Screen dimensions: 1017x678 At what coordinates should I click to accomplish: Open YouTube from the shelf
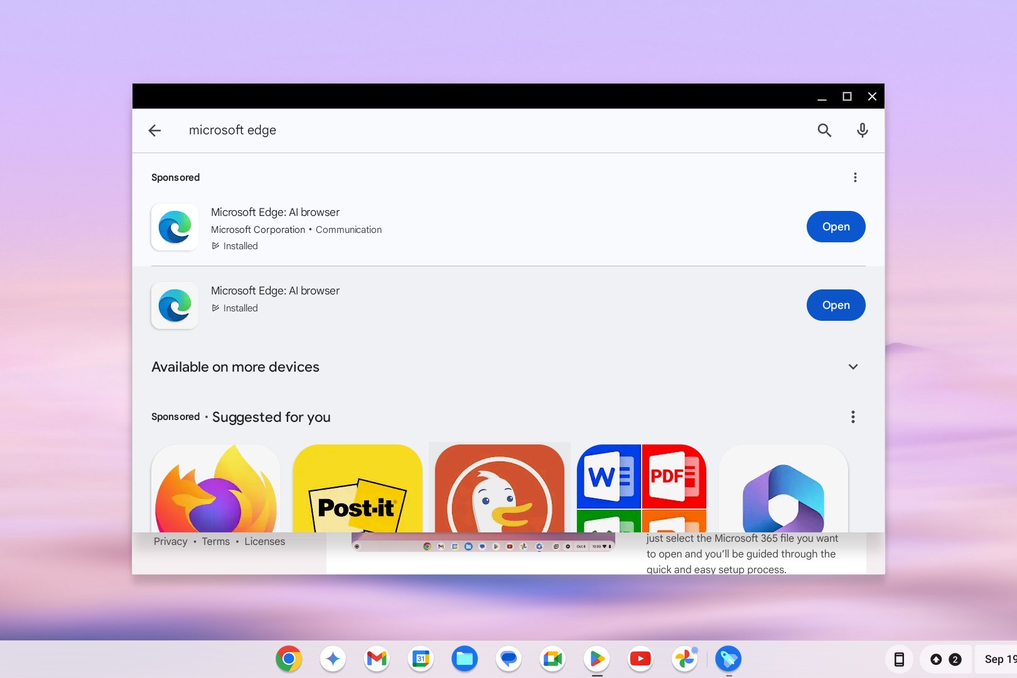[x=640, y=659]
